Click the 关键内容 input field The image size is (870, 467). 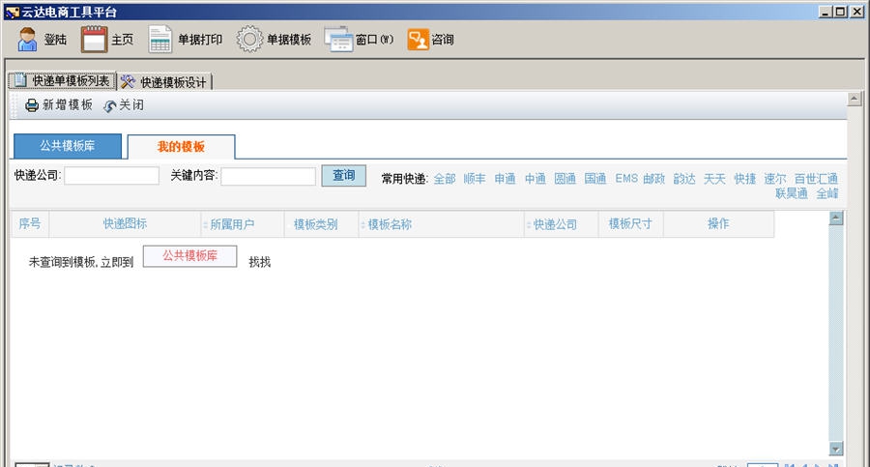tap(268, 176)
